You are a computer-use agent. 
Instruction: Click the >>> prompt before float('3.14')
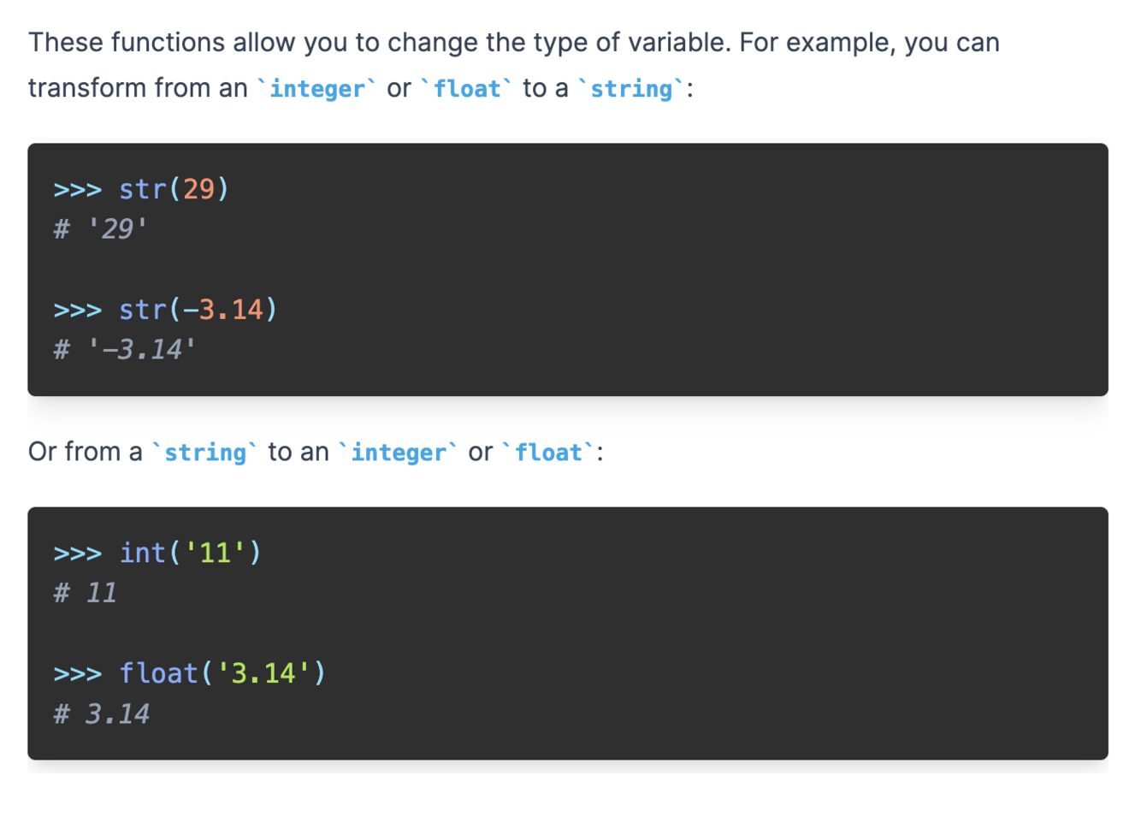click(x=77, y=674)
